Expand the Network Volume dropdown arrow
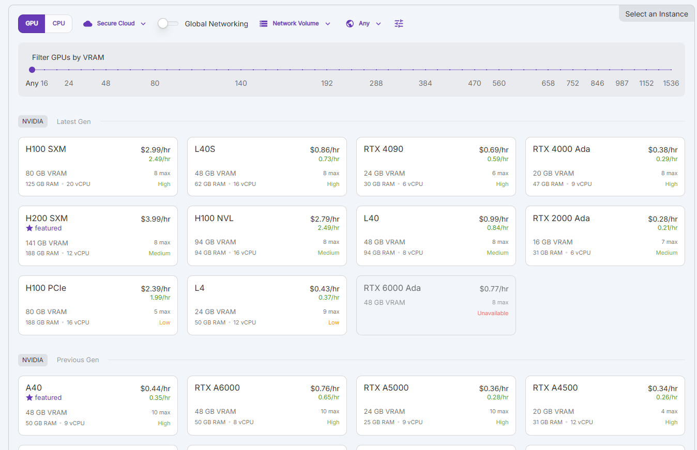Image resolution: width=697 pixels, height=450 pixels. pos(328,24)
